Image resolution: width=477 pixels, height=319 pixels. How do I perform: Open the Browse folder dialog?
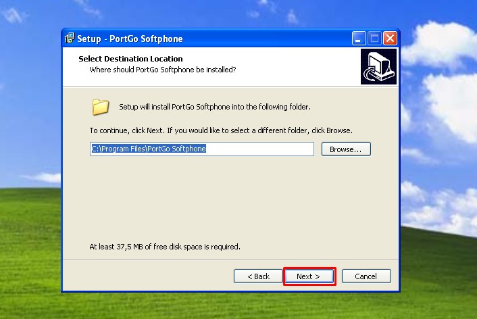click(x=346, y=149)
